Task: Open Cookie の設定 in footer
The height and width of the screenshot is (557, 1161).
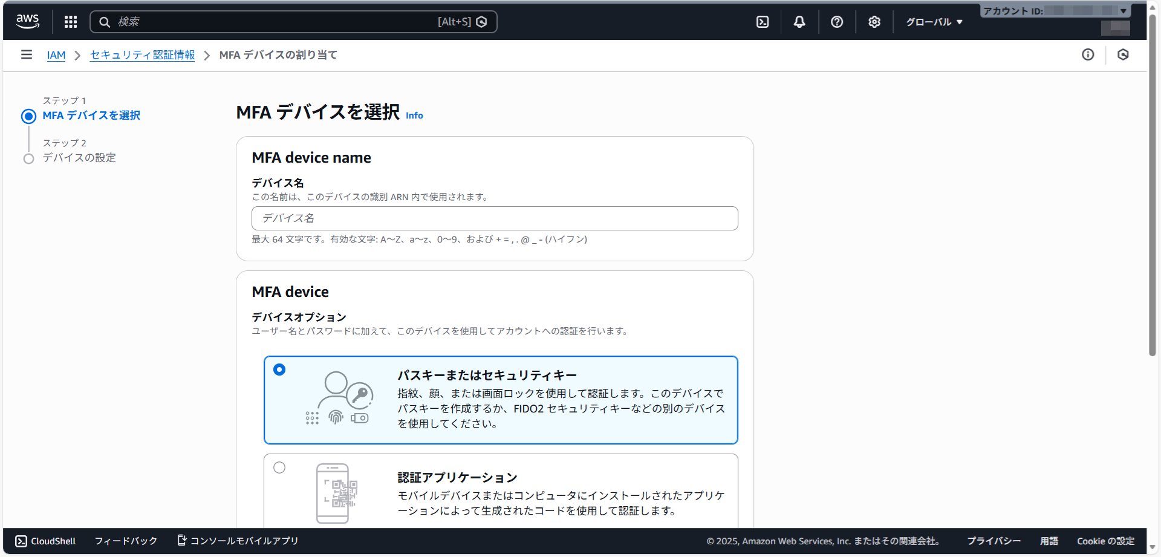Action: [x=1105, y=541]
